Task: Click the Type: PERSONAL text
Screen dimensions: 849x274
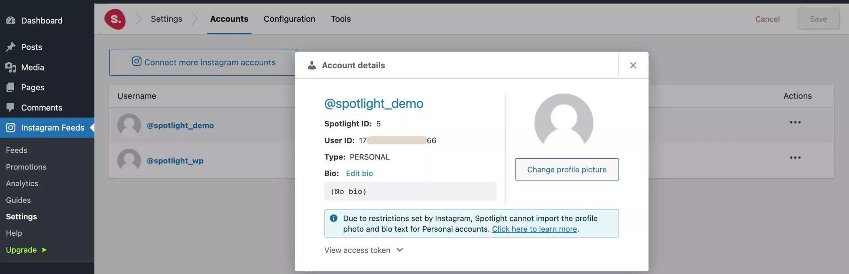Action: (x=357, y=157)
